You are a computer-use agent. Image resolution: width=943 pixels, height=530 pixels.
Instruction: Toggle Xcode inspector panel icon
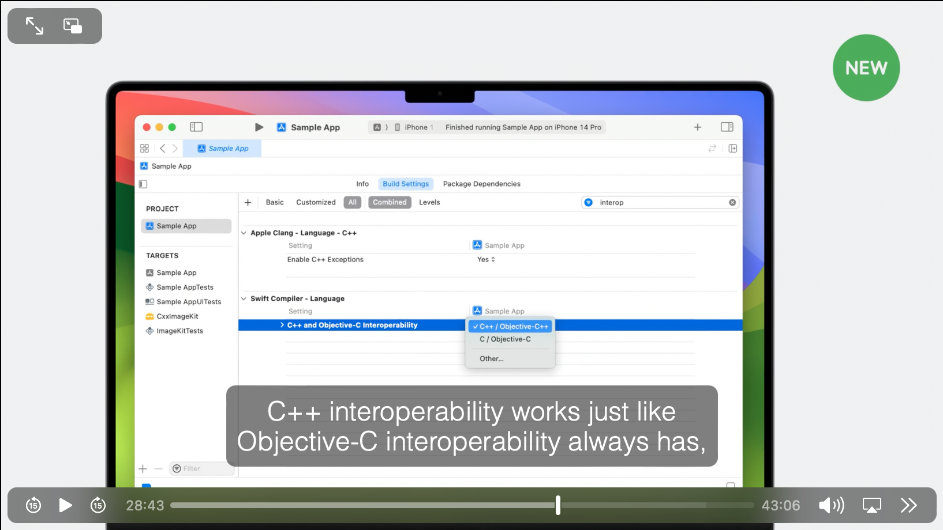[x=727, y=127]
